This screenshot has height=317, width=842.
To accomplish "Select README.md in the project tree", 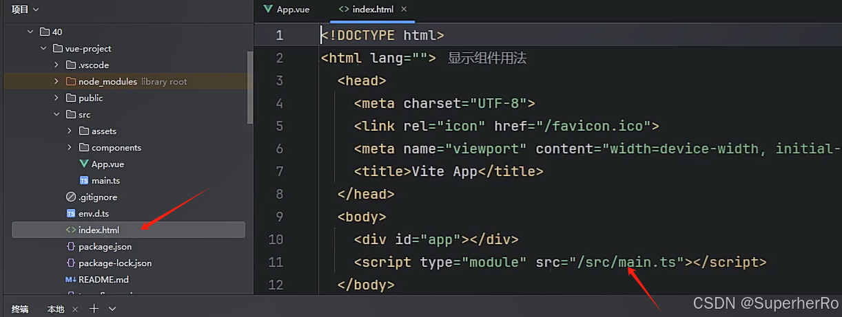I will pos(103,279).
